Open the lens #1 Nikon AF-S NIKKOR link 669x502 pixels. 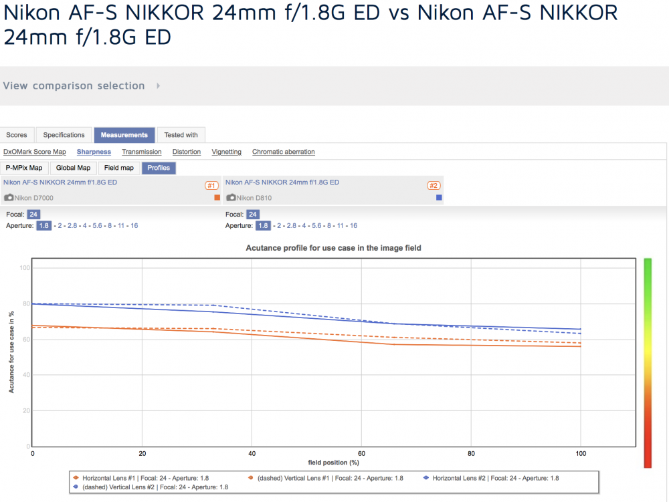pos(60,182)
